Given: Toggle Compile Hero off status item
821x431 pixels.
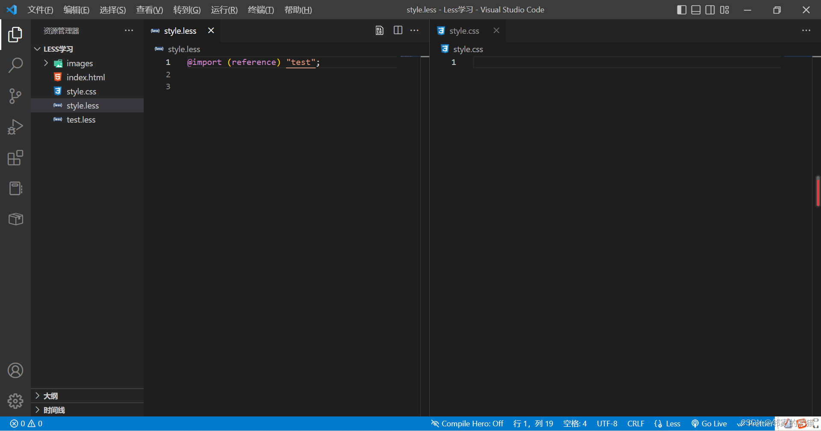Looking at the screenshot, I should (467, 424).
